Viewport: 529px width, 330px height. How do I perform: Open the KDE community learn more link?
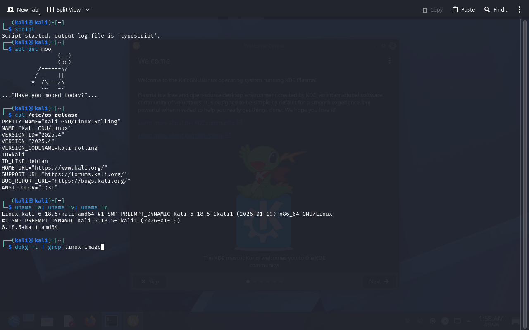point(190,123)
